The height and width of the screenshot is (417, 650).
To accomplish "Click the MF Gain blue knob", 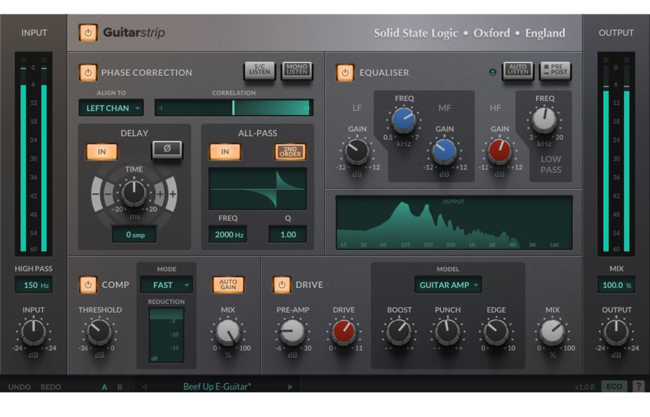I will (x=444, y=151).
